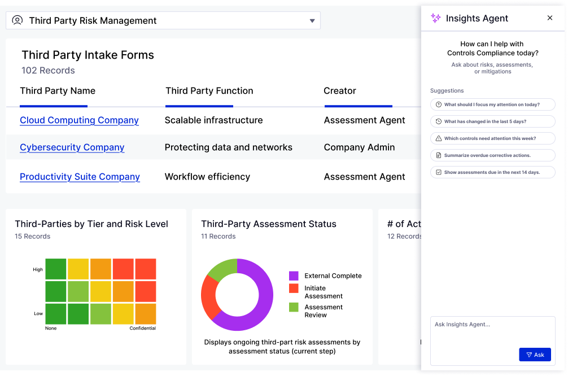Click the red Initiate Assessment legend swatch

(x=294, y=288)
